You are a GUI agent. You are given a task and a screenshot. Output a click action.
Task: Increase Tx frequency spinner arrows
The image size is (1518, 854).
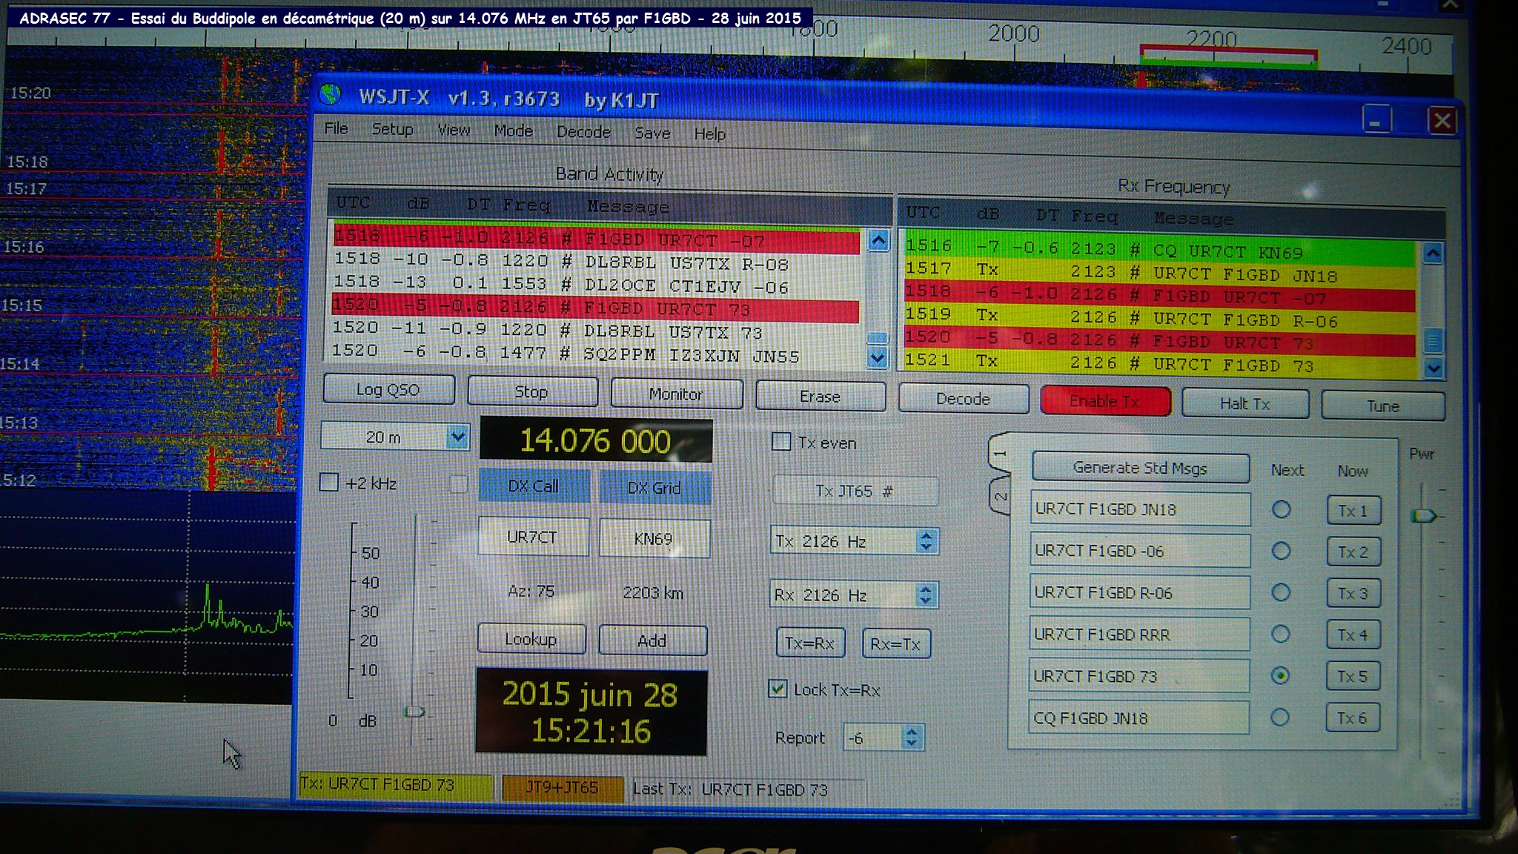(926, 535)
